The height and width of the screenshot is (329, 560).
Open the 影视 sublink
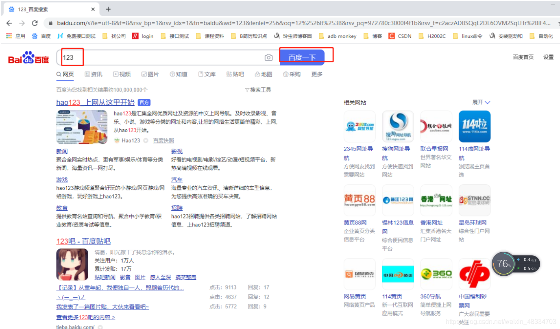[177, 151]
